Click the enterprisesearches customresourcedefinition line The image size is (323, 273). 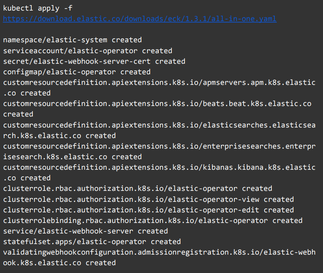point(159,146)
